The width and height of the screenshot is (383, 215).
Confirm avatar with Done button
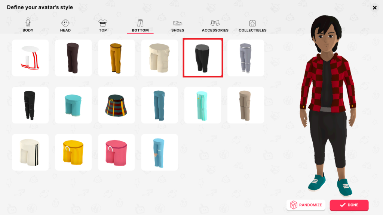click(349, 205)
